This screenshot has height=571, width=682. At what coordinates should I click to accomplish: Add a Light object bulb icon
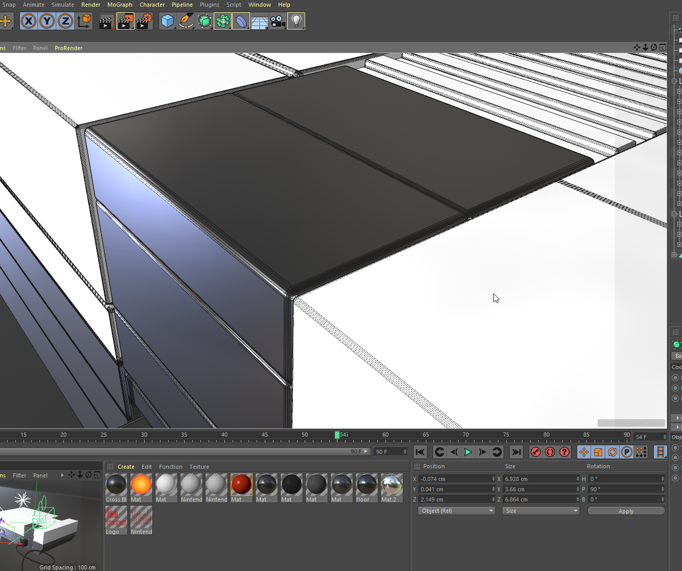(296, 21)
